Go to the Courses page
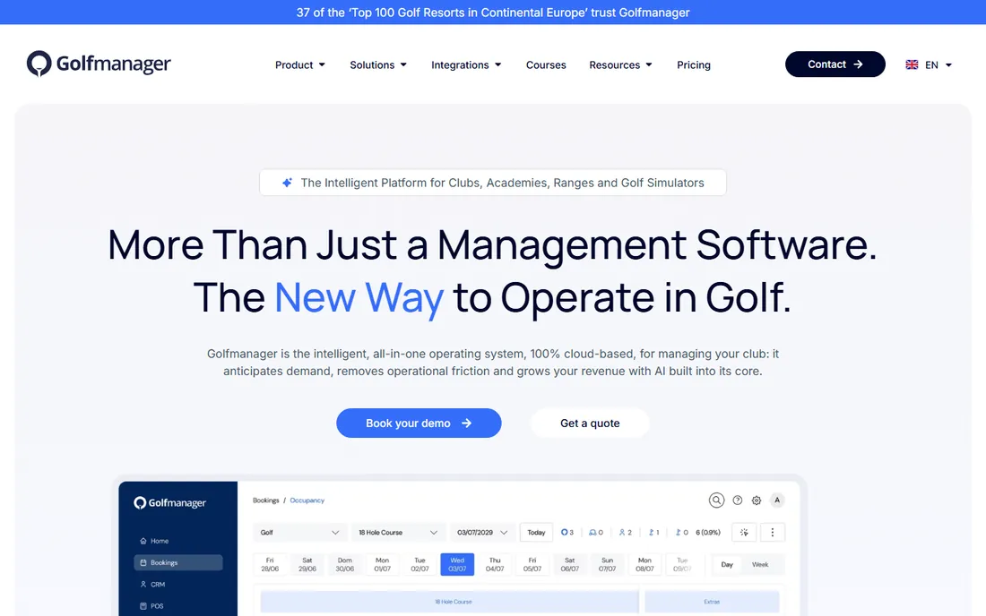Viewport: 986px width, 616px height. [546, 64]
